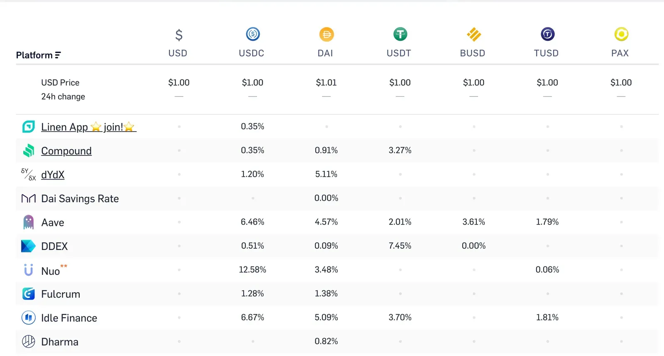Click the PAX coin icon
This screenshot has width=664, height=356.
tap(621, 34)
